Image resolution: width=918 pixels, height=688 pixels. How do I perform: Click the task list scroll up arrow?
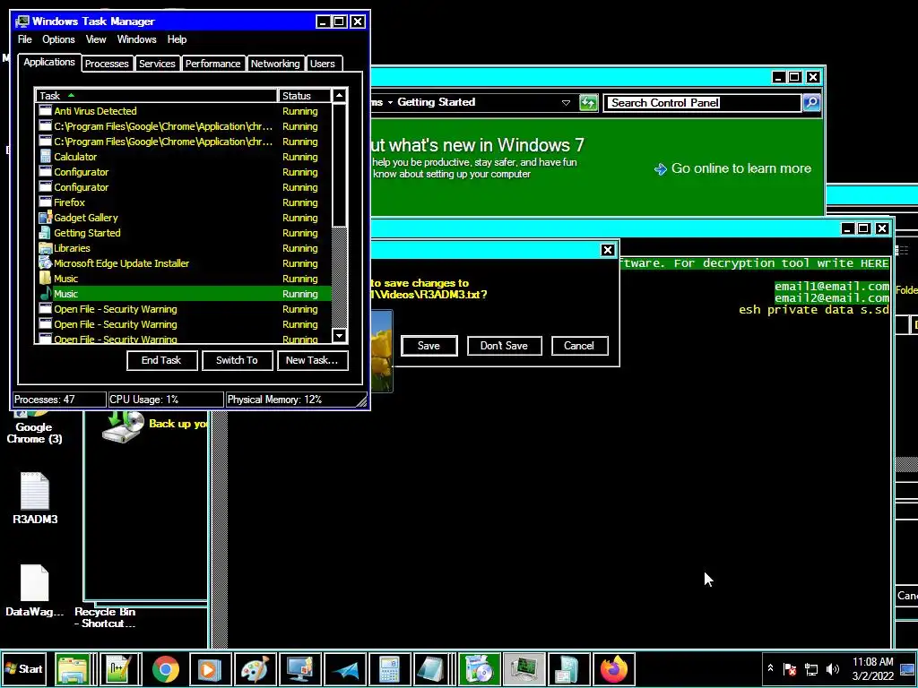tap(340, 95)
